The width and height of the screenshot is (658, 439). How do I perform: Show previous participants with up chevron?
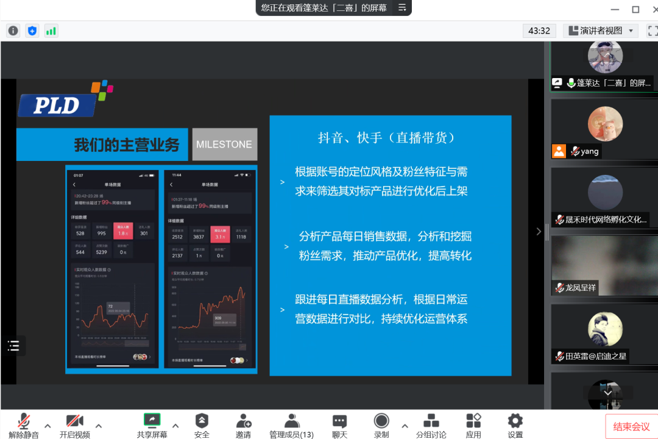pos(607,54)
